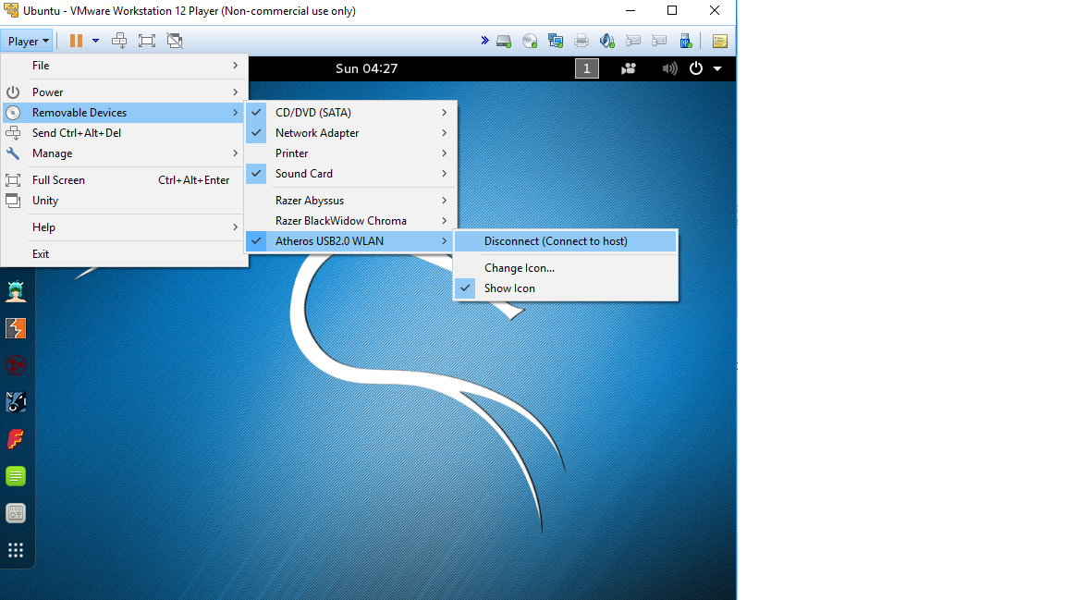Expand the Power submenu
The height and width of the screenshot is (600, 1065).
[124, 92]
